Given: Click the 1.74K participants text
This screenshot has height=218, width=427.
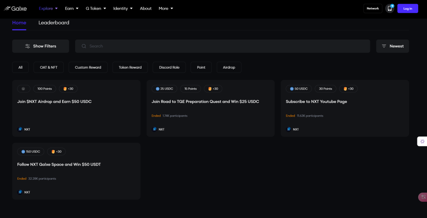Looking at the screenshot, I should [x=175, y=116].
